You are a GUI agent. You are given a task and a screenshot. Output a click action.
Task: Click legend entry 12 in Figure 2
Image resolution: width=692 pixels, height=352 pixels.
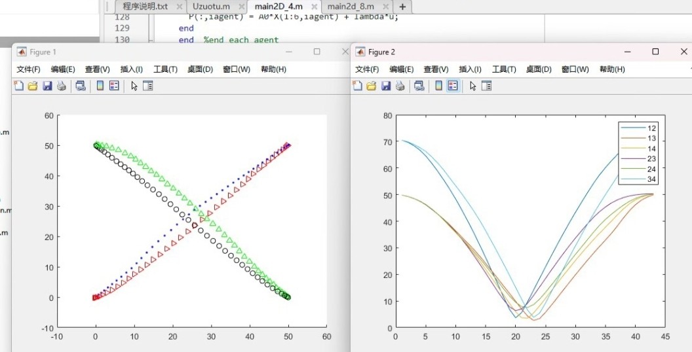coord(639,128)
